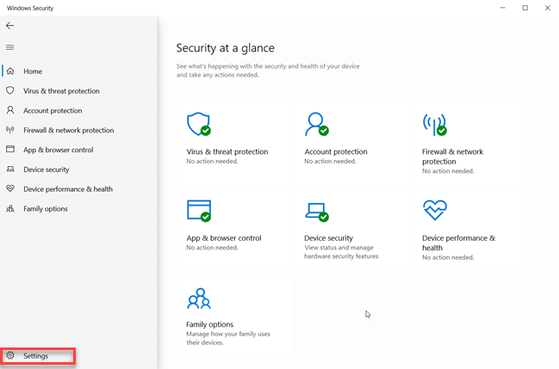
Task: Close the Windows Security window
Action: pos(548,8)
